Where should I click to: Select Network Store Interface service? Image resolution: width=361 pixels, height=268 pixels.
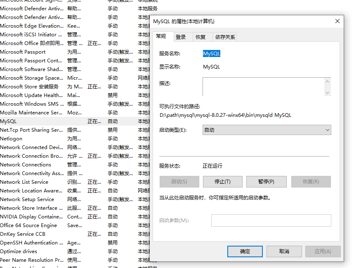(75, 208)
